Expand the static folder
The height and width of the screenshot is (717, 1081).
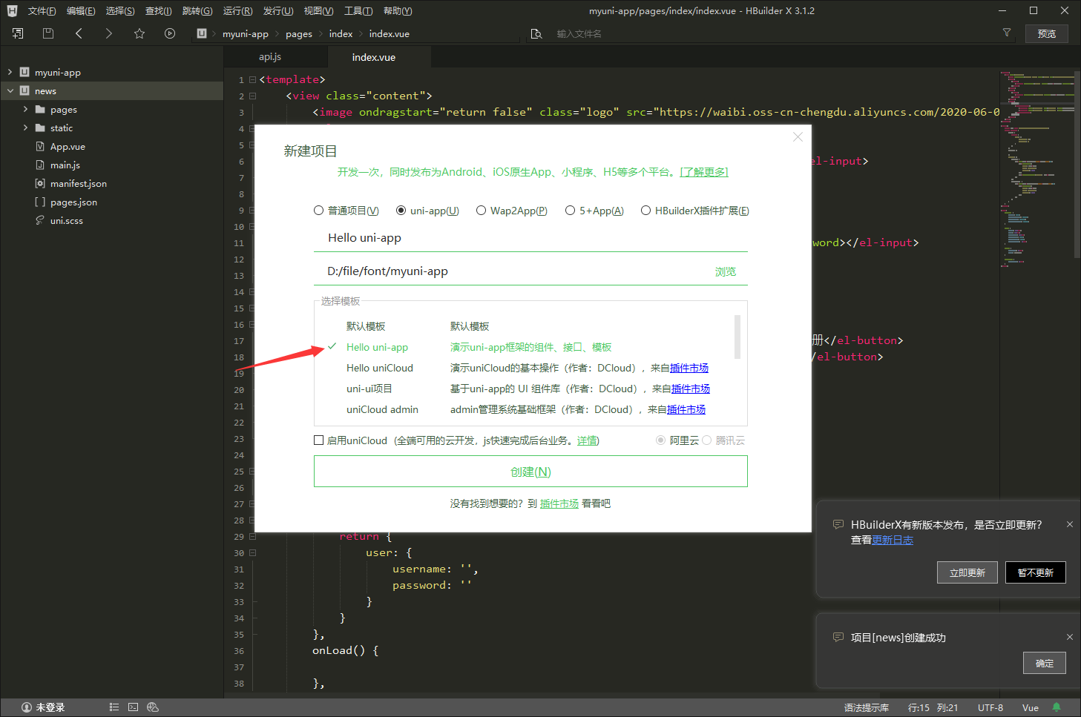(25, 128)
